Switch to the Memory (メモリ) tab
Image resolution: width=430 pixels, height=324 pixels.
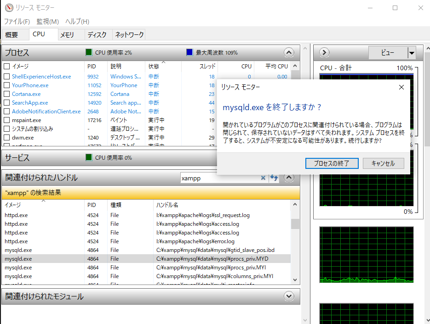[x=67, y=35]
